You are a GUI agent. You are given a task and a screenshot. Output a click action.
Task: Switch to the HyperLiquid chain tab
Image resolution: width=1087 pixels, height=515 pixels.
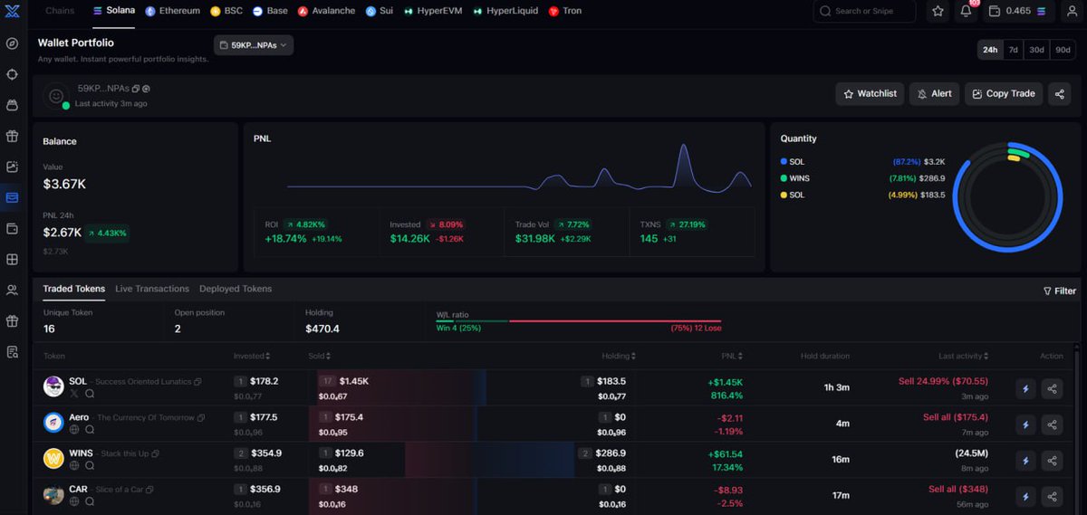point(505,11)
